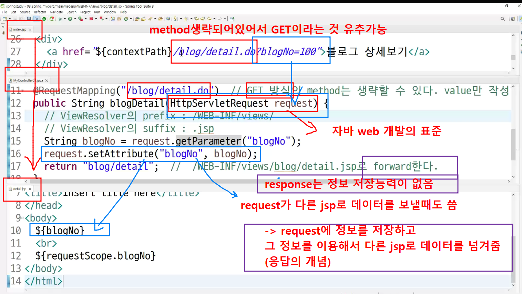Click the Debug bug icon
Image resolution: width=522 pixels, height=294 pixels.
(60, 19)
